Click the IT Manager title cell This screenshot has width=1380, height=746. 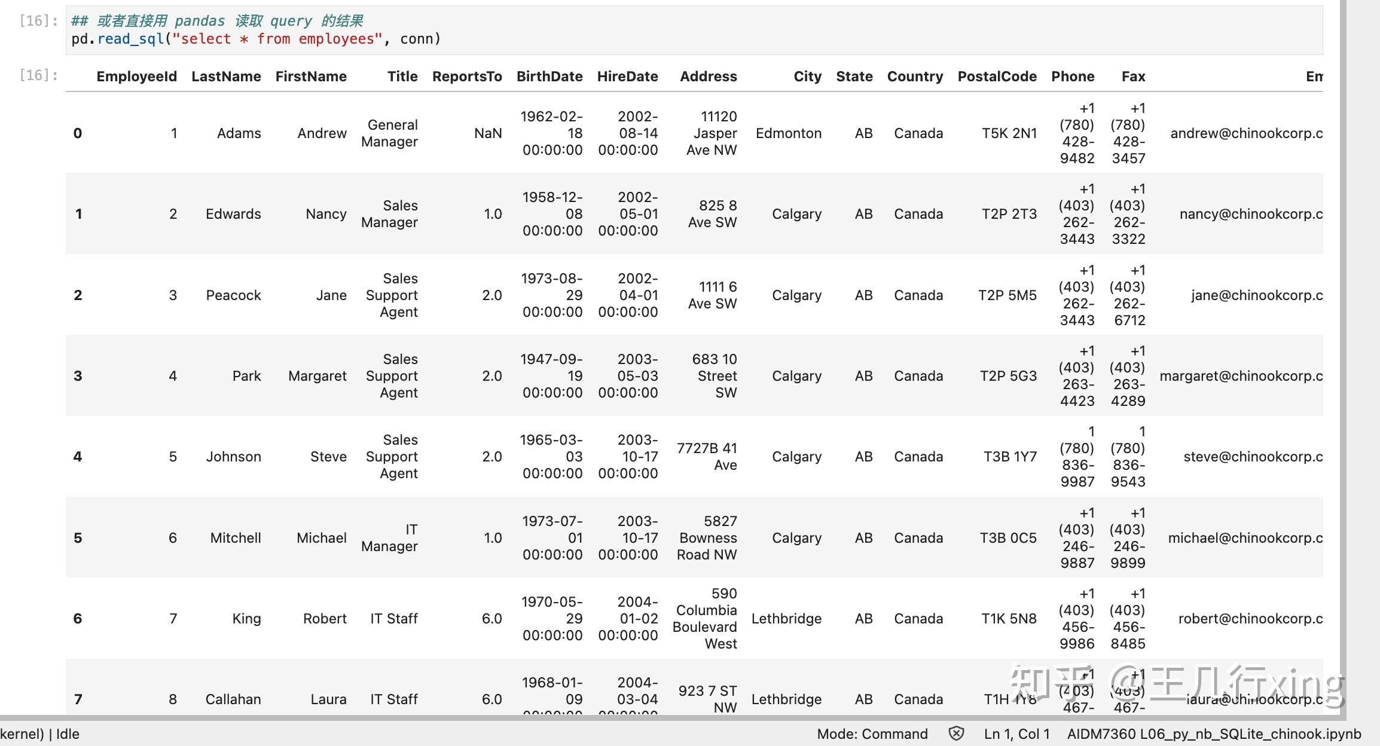tap(389, 538)
